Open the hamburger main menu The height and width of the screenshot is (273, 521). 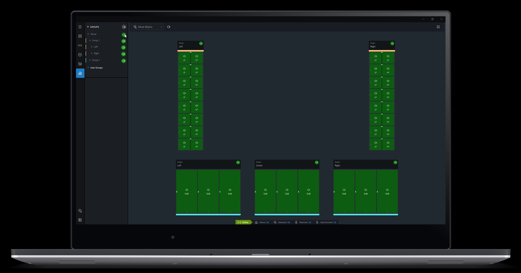pyautogui.click(x=80, y=27)
